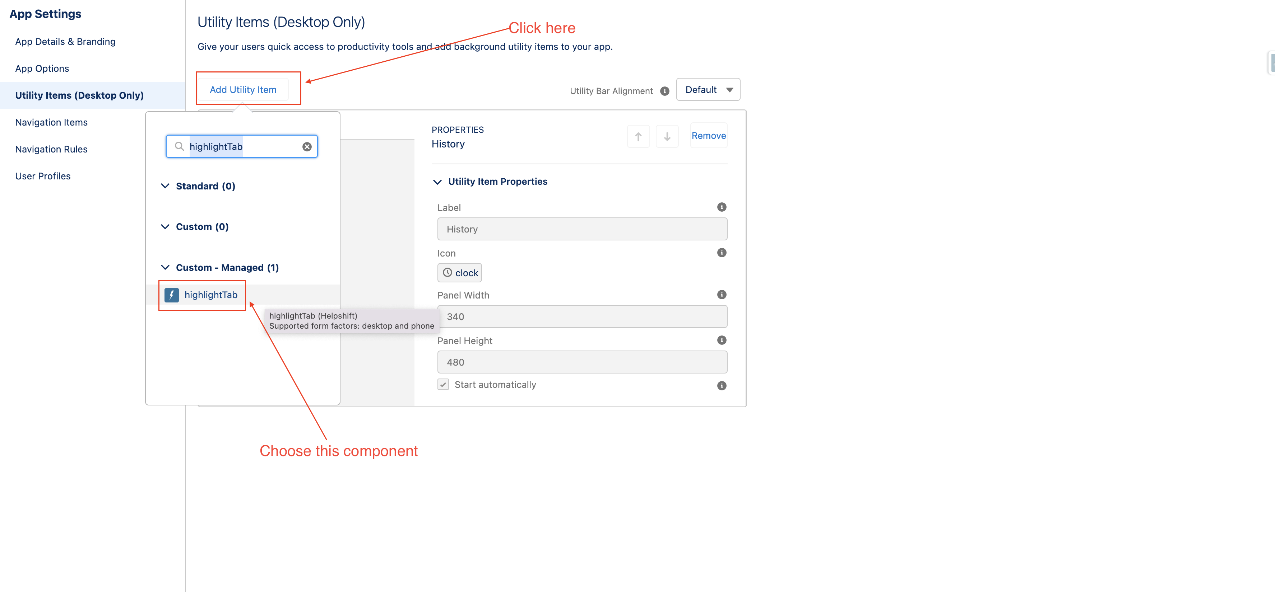
Task: Click the Panel Width input field
Action: (582, 316)
